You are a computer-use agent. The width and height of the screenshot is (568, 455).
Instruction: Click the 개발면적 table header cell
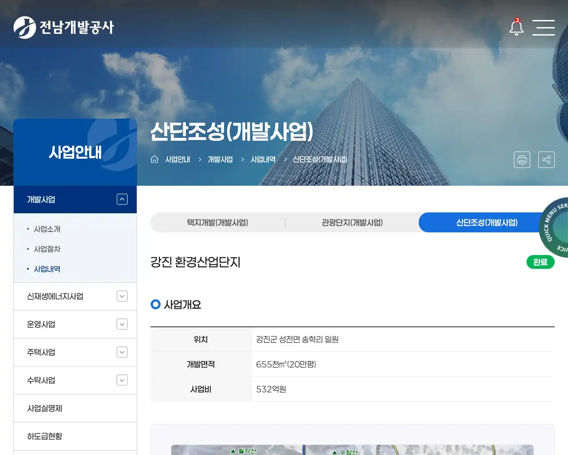pyautogui.click(x=201, y=364)
